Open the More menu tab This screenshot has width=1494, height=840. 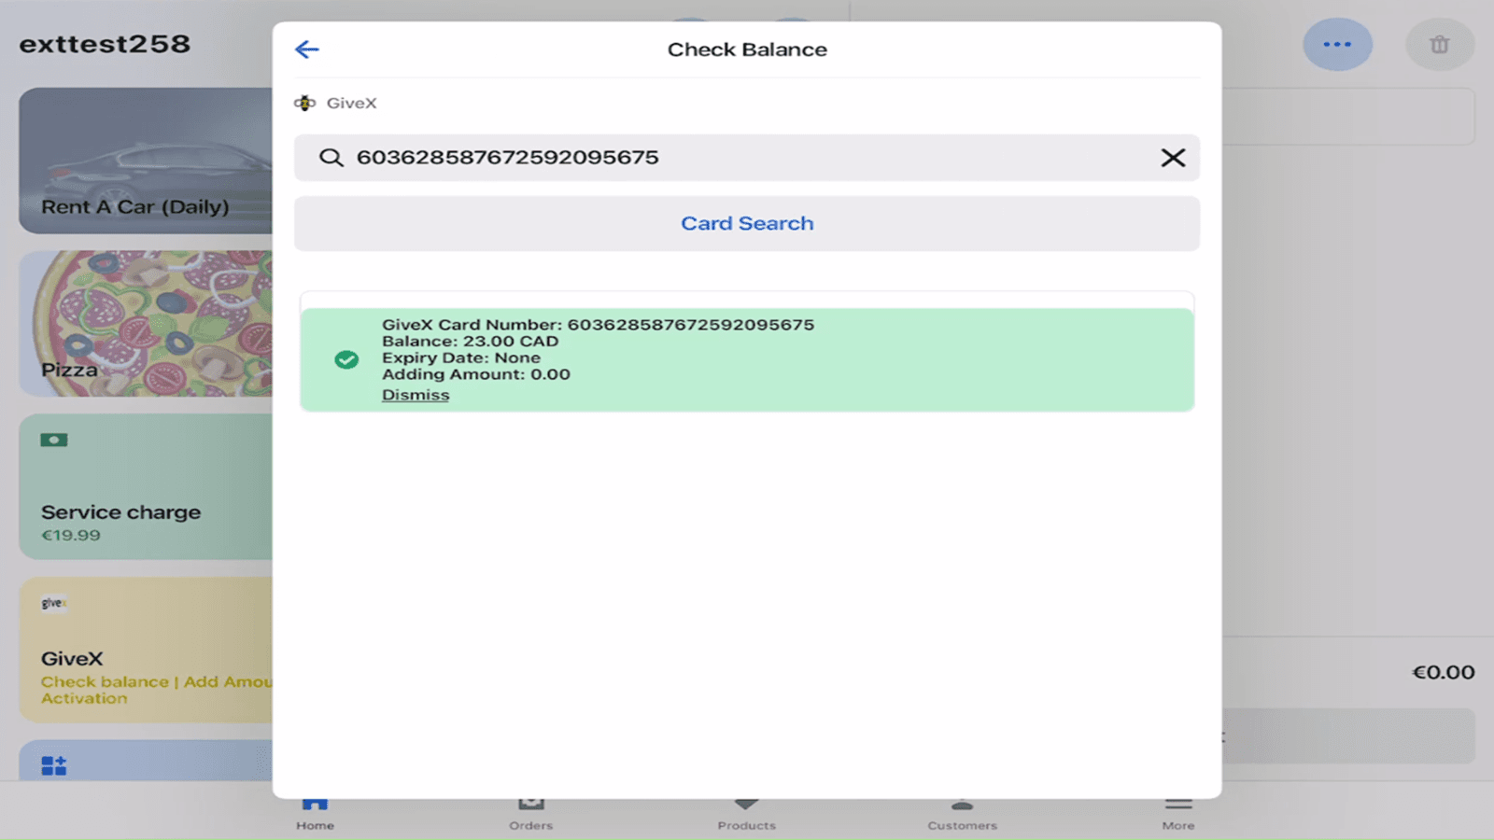click(x=1177, y=814)
